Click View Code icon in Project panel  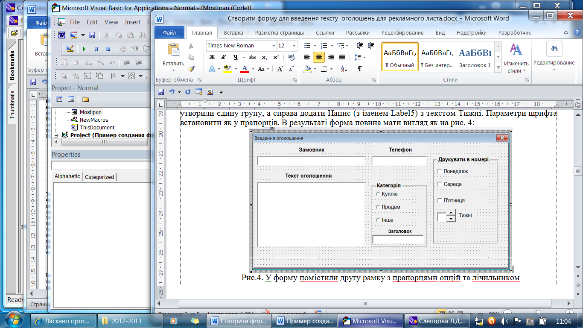[x=59, y=99]
